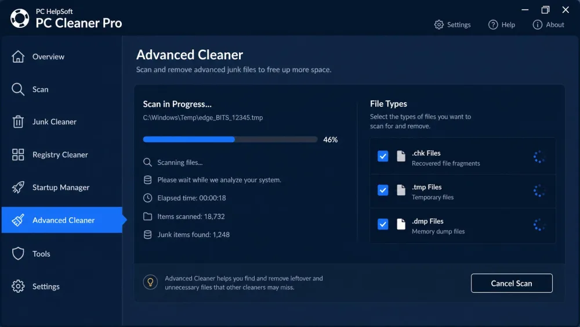Click the Overview home icon
The image size is (580, 327).
[x=18, y=57]
